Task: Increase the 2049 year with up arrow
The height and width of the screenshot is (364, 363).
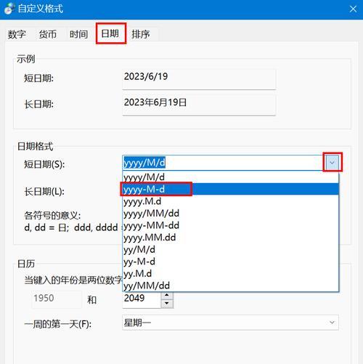Action: tap(167, 296)
